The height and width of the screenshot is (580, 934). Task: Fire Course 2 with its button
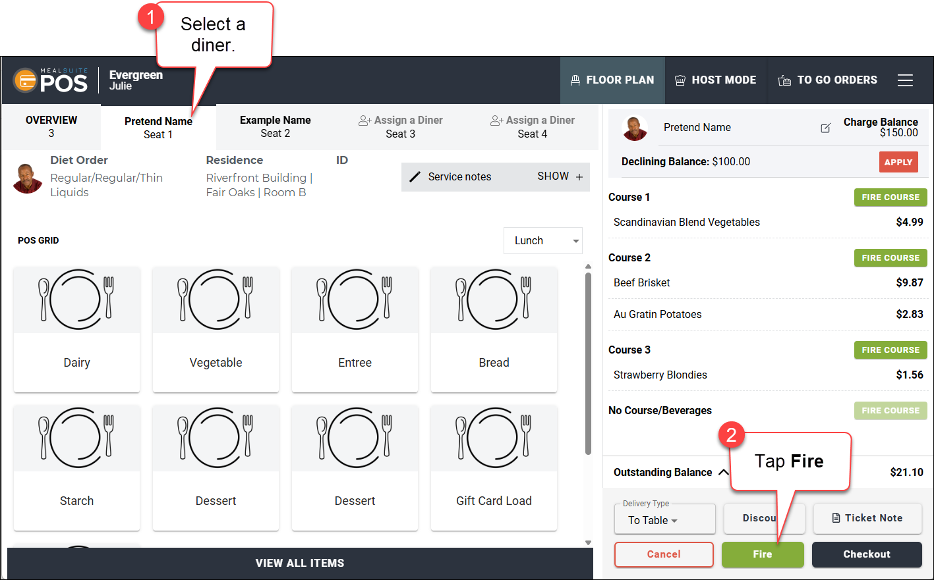click(x=890, y=258)
